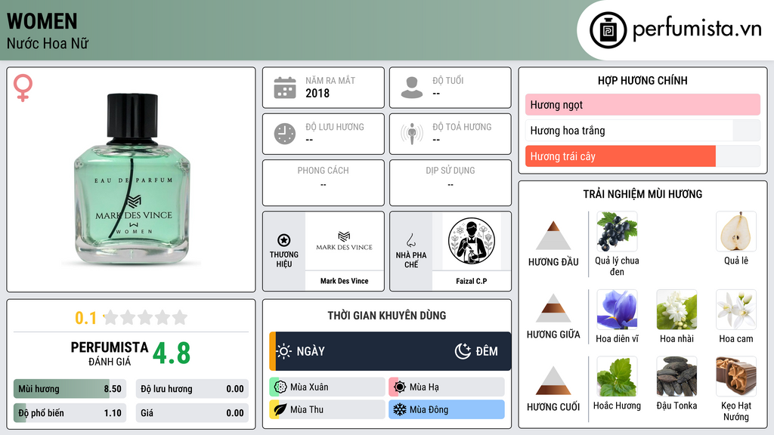Image resolution: width=774 pixels, height=435 pixels.
Task: Click the pink female gender symbol
Action: coord(23,88)
